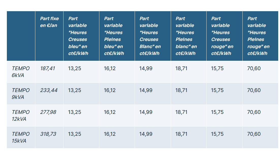Select the TEMPO 9kVA row label

21,94
